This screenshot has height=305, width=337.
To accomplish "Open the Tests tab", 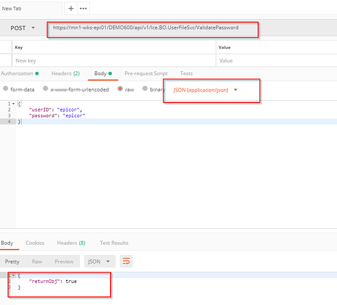I will 186,73.
